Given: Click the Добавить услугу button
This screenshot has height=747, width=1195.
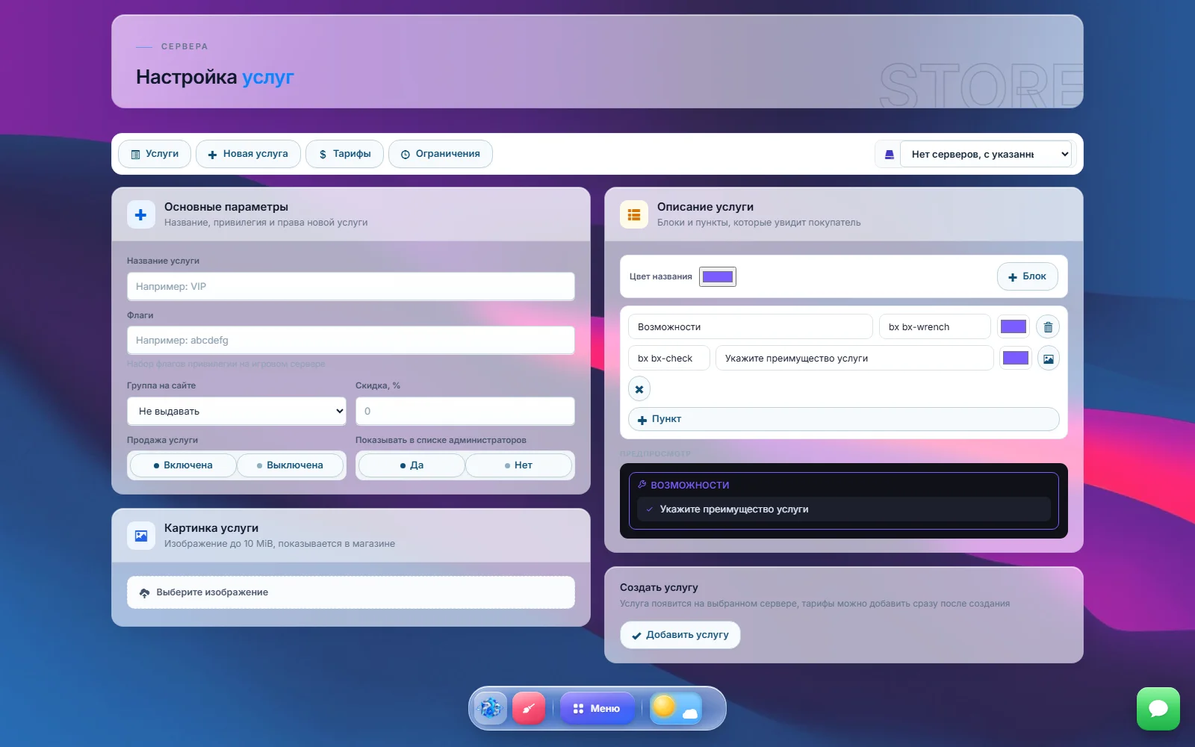Looking at the screenshot, I should pyautogui.click(x=680, y=635).
